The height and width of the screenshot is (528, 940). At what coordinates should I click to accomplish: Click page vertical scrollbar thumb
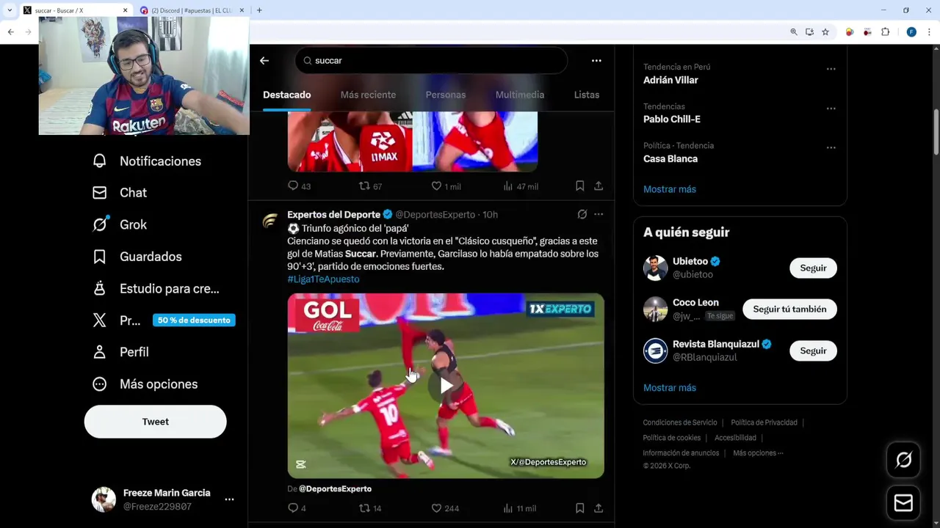(x=936, y=132)
